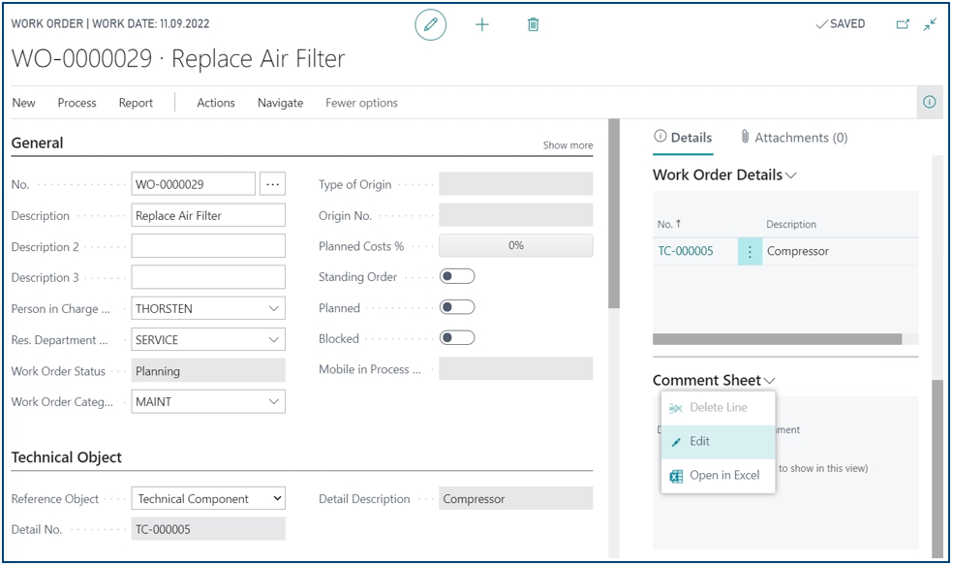Image resolution: width=953 pixels, height=565 pixels.
Task: Toggle the Planned switch
Action: 457,307
